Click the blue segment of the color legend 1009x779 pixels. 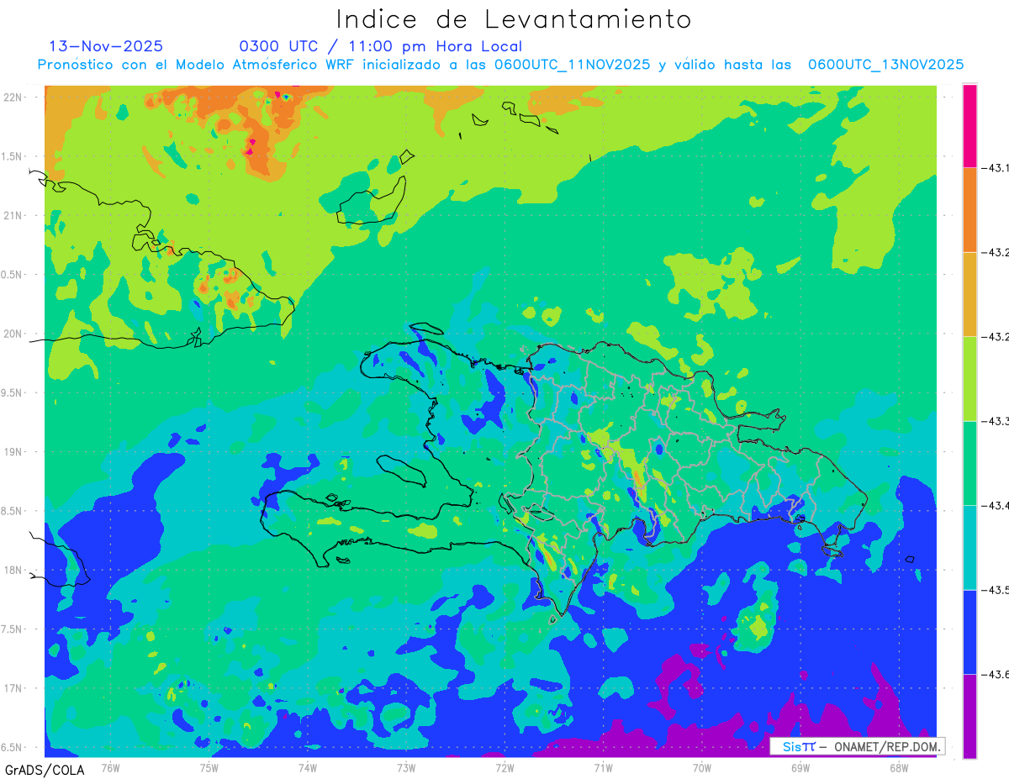(969, 632)
